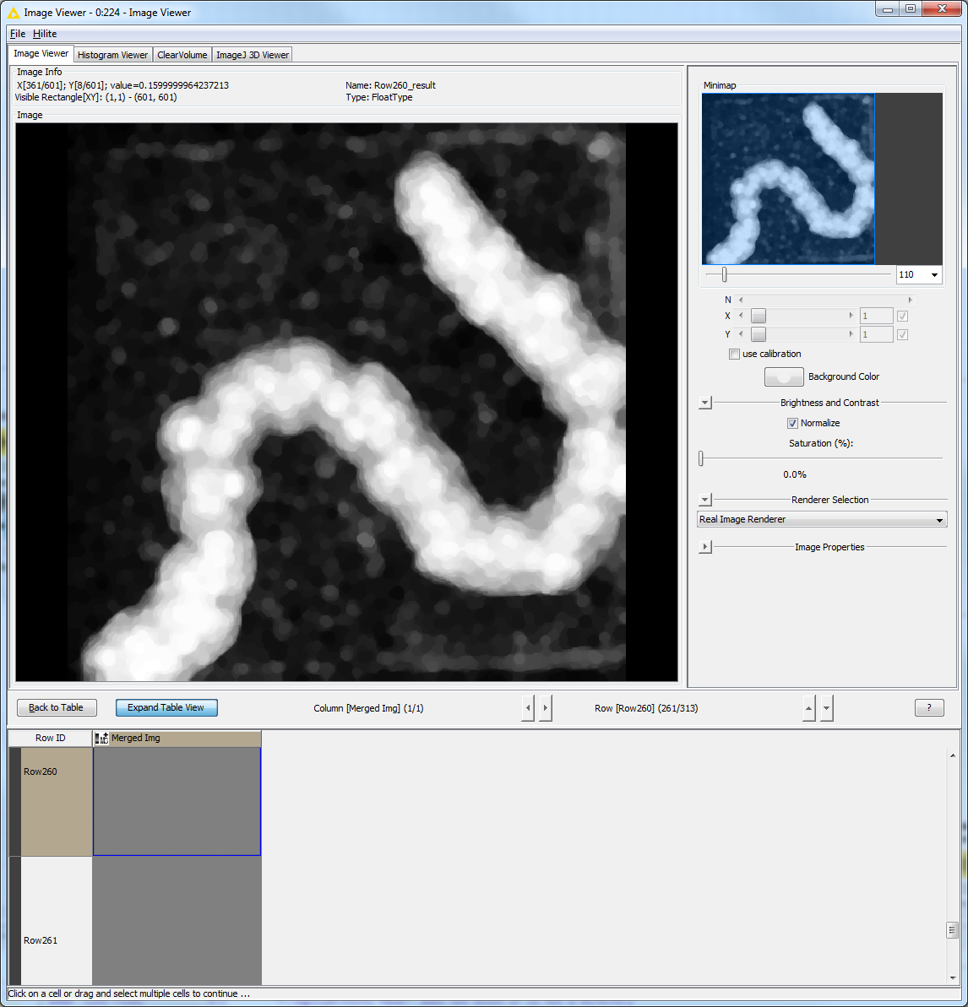Click the Merged Img column header icon
The height and width of the screenshot is (1007, 968).
click(x=102, y=739)
